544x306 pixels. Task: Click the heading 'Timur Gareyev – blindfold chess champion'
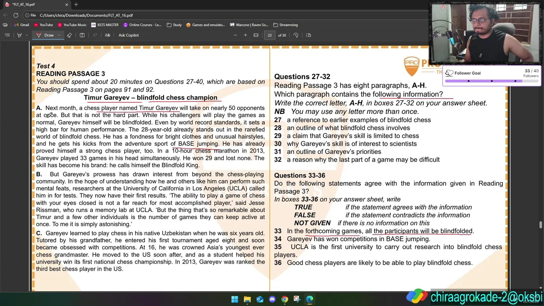tap(150, 98)
